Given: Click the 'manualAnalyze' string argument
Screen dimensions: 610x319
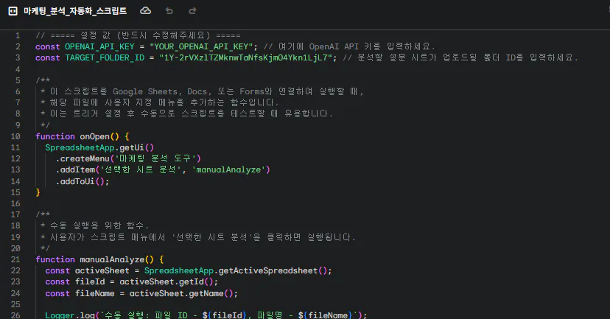Looking at the screenshot, I should click(x=228, y=170).
